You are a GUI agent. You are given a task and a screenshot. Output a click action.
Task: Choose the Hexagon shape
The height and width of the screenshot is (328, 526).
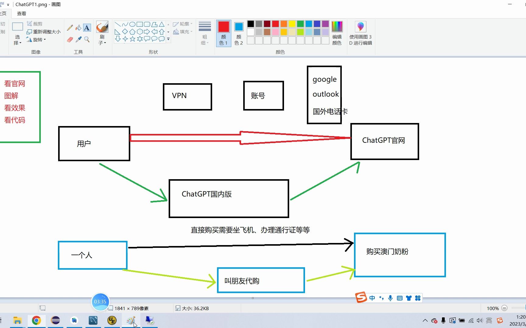click(x=139, y=32)
